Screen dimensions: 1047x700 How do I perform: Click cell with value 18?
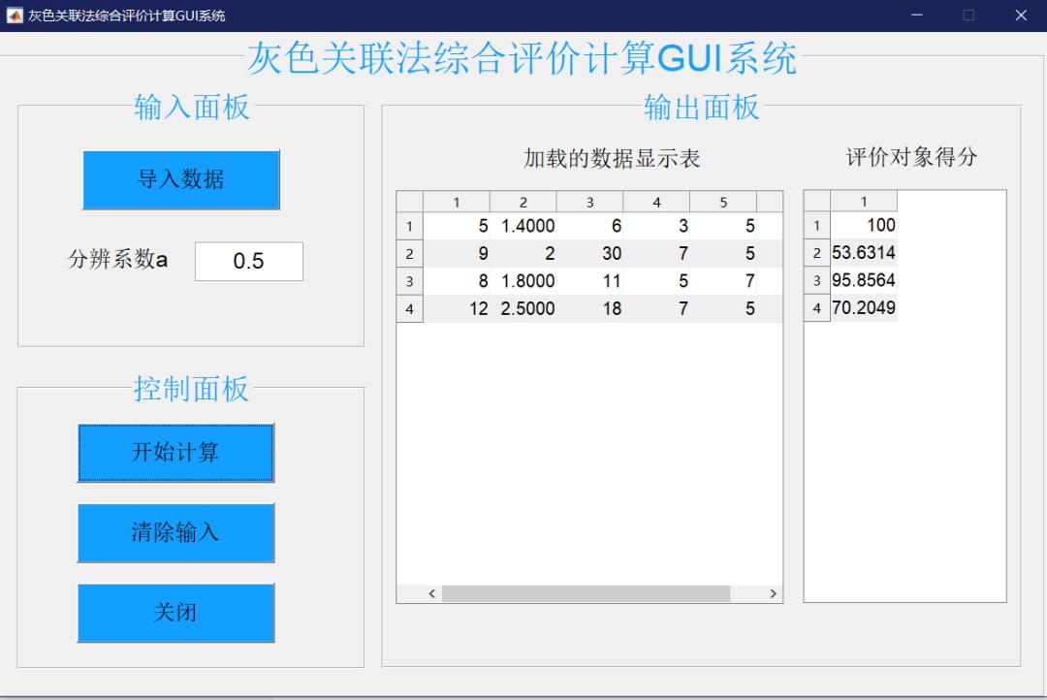[589, 308]
